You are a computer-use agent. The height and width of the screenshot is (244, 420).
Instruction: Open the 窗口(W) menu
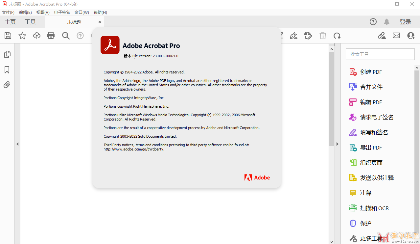[x=82, y=13]
